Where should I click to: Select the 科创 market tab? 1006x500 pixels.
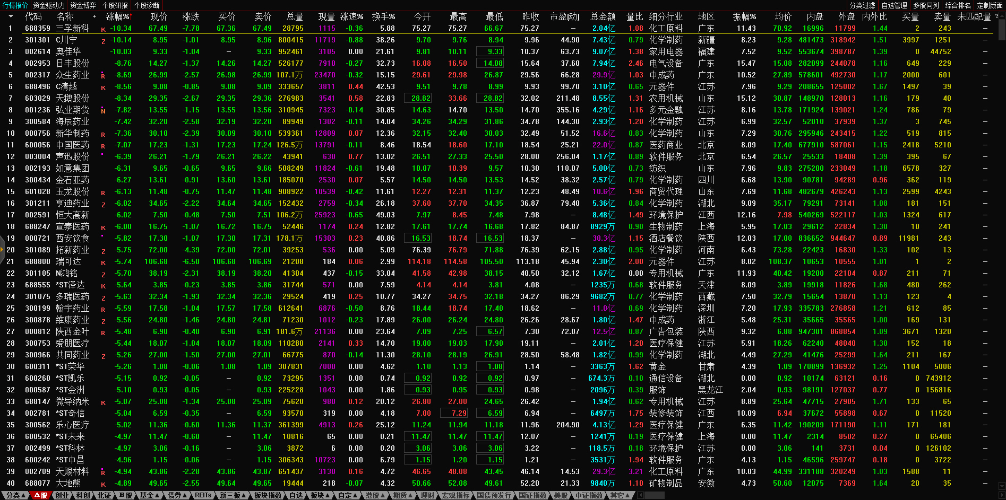pyautogui.click(x=83, y=495)
